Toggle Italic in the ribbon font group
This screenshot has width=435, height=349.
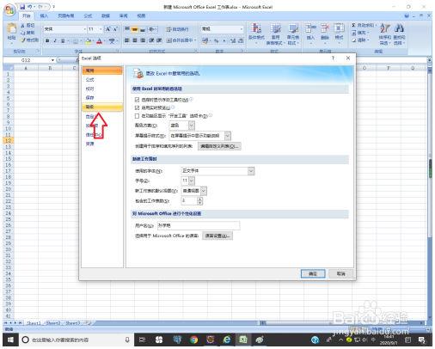(55, 41)
